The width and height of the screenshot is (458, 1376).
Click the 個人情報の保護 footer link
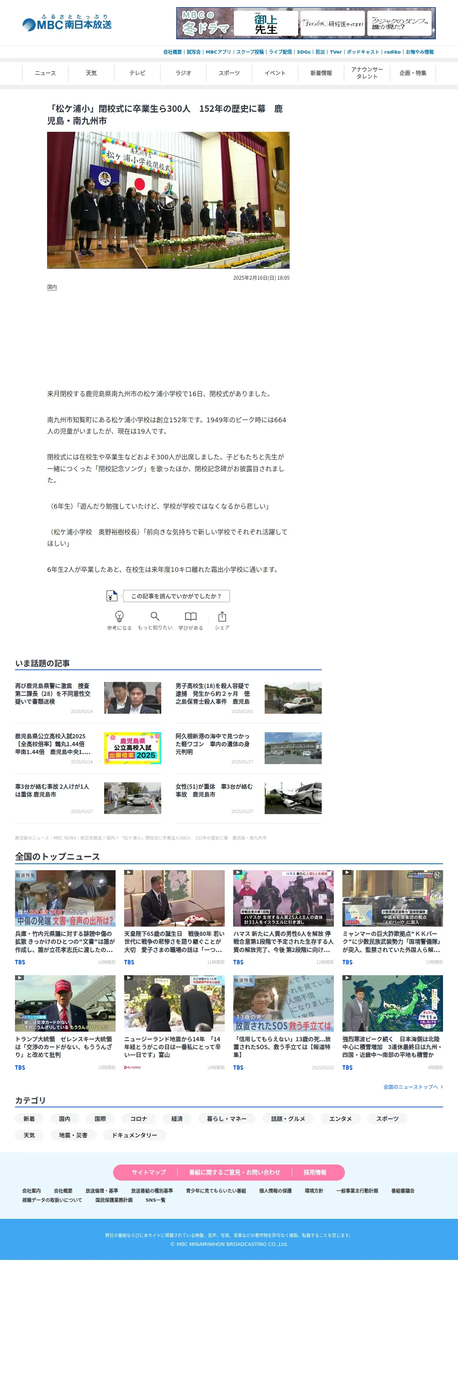tap(275, 1191)
